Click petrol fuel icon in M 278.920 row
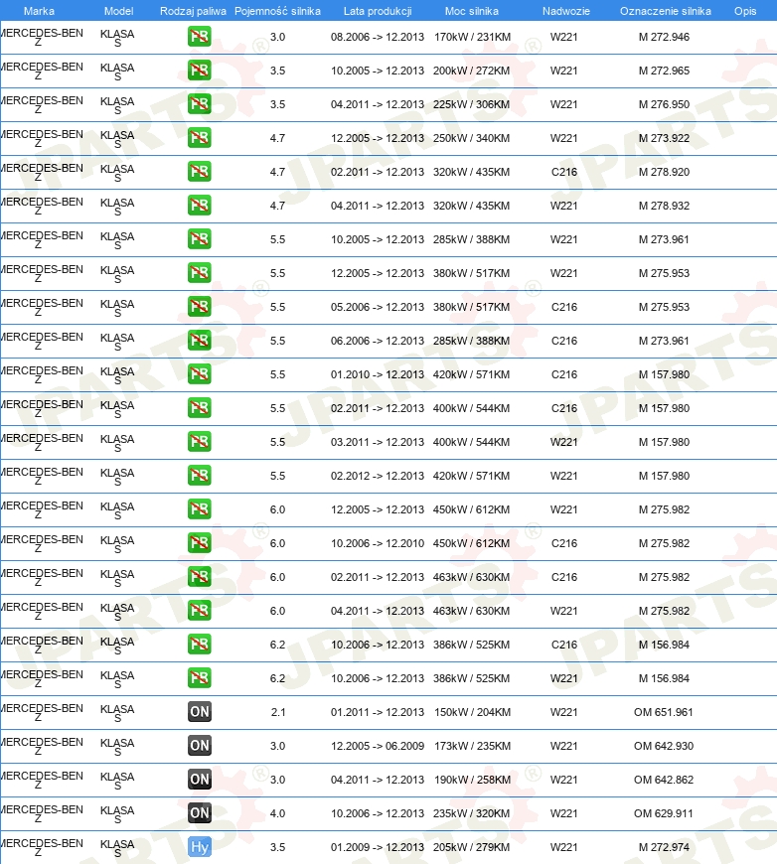Screen dimensions: 777x864 coord(199,172)
